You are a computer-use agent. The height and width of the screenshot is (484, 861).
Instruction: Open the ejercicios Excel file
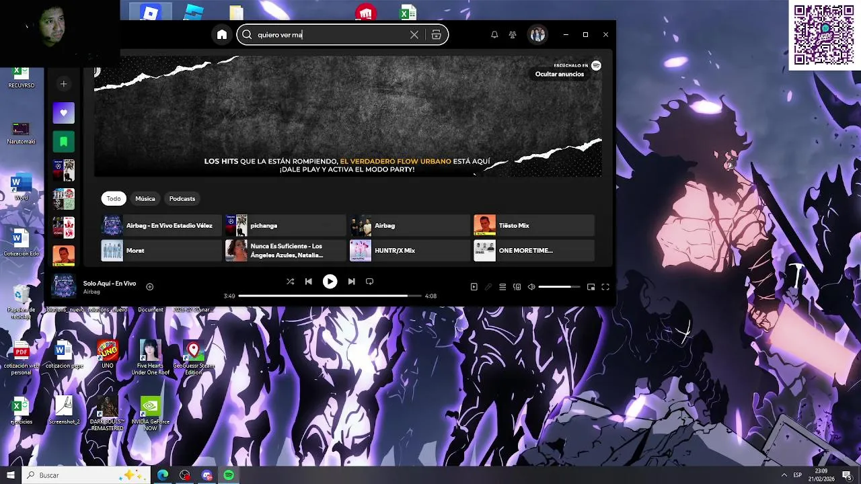(22, 410)
